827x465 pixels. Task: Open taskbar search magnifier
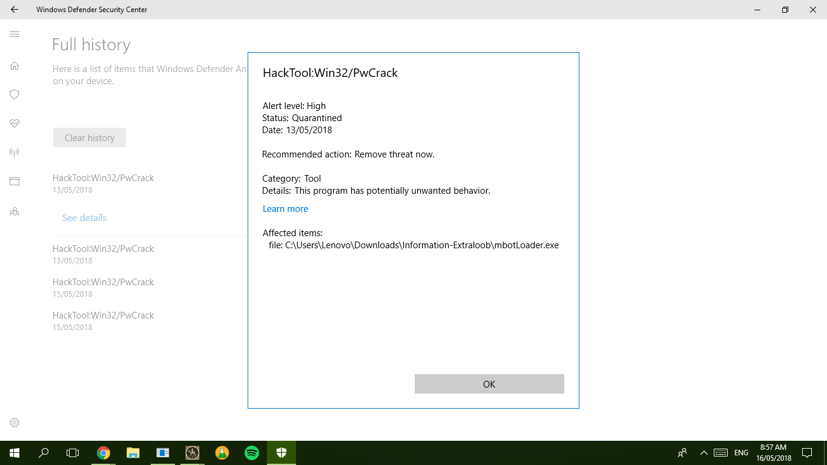click(x=44, y=453)
